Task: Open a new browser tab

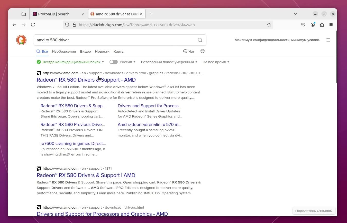Action: [x=151, y=14]
